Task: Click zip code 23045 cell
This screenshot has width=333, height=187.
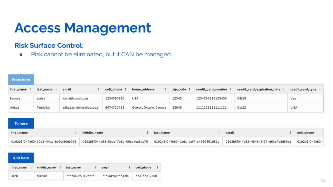Action: (x=181, y=108)
